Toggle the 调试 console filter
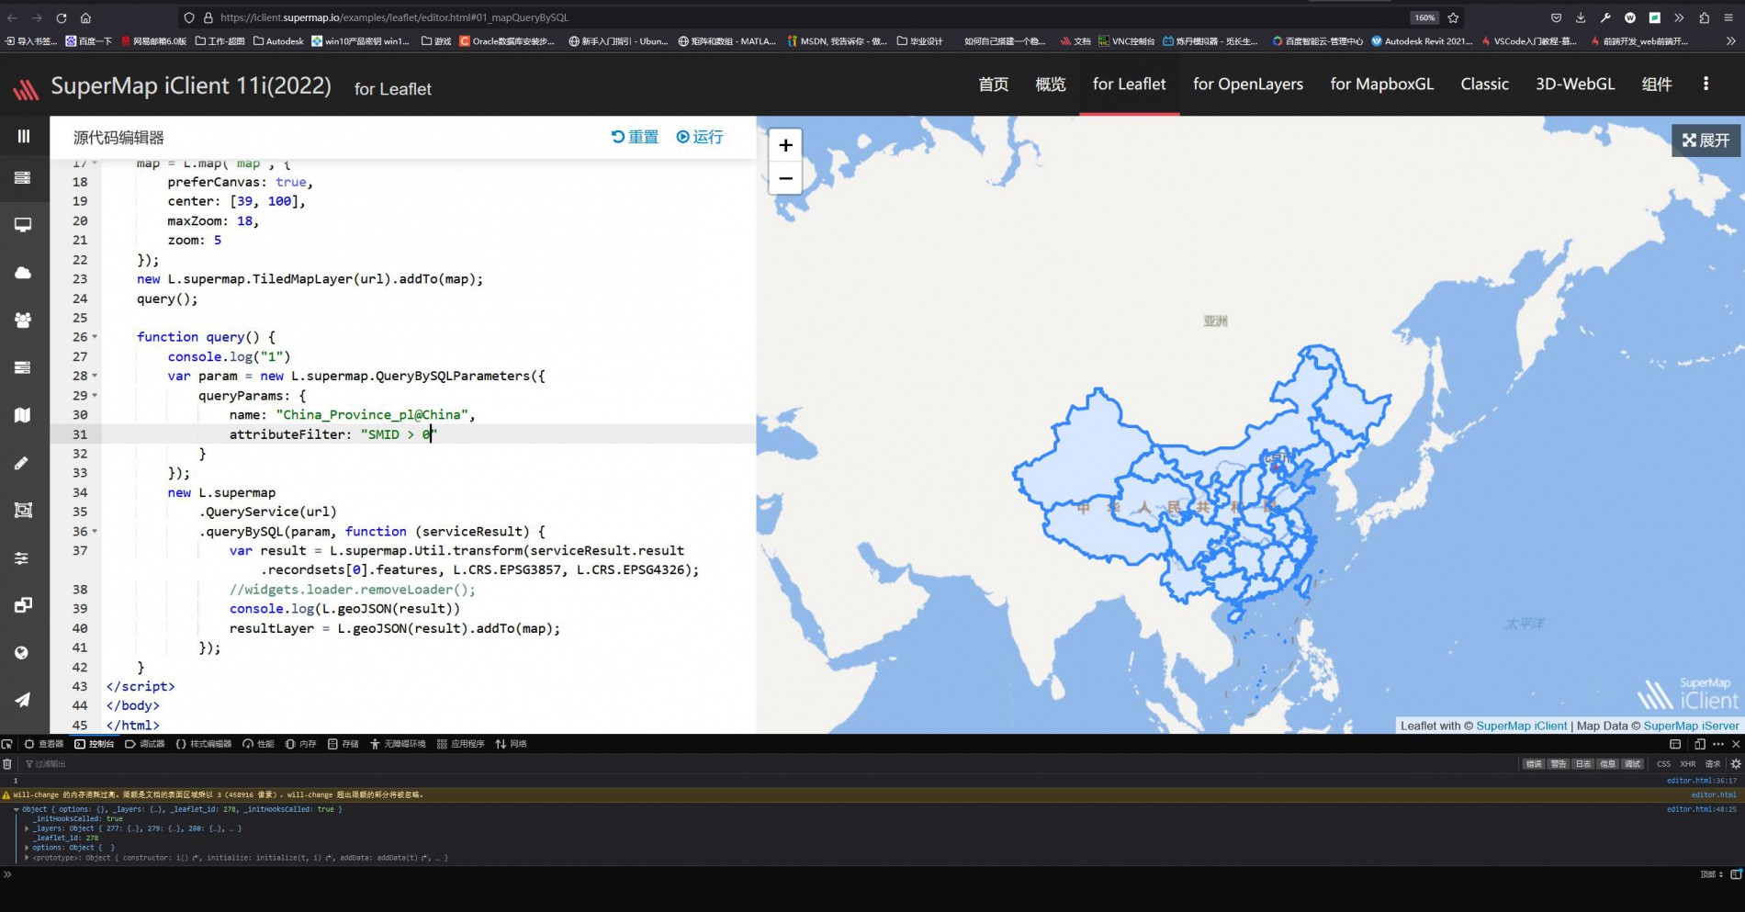The image size is (1745, 912). [x=1632, y=764]
